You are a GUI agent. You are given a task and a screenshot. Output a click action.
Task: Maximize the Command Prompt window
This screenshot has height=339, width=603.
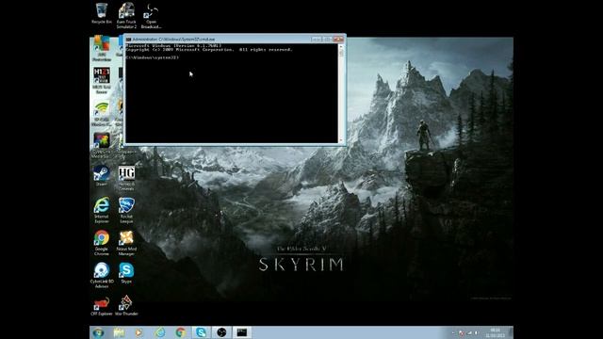pos(327,40)
